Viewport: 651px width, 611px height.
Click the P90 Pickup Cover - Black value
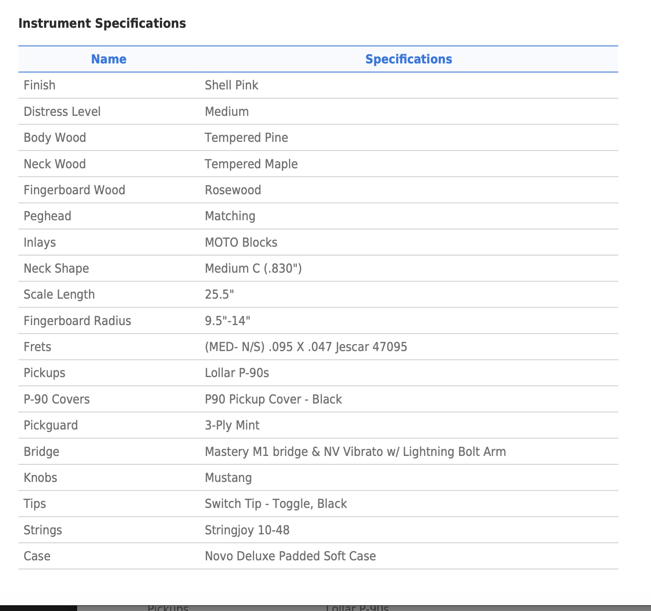[274, 399]
